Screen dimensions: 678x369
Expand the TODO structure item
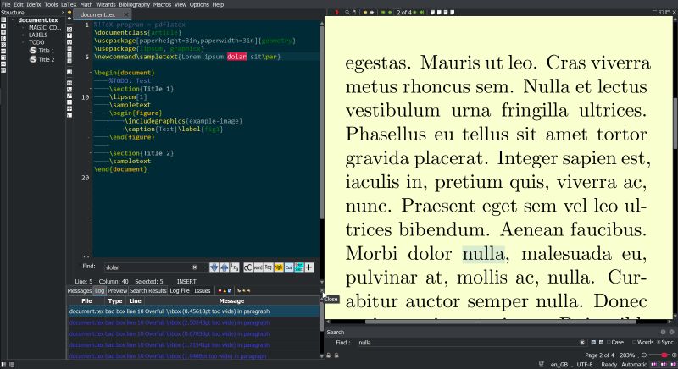pos(24,42)
